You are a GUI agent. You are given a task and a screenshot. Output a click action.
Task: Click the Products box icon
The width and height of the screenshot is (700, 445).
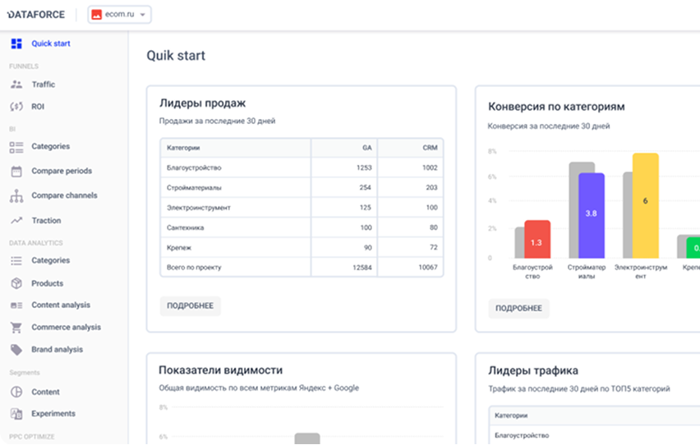pos(16,283)
